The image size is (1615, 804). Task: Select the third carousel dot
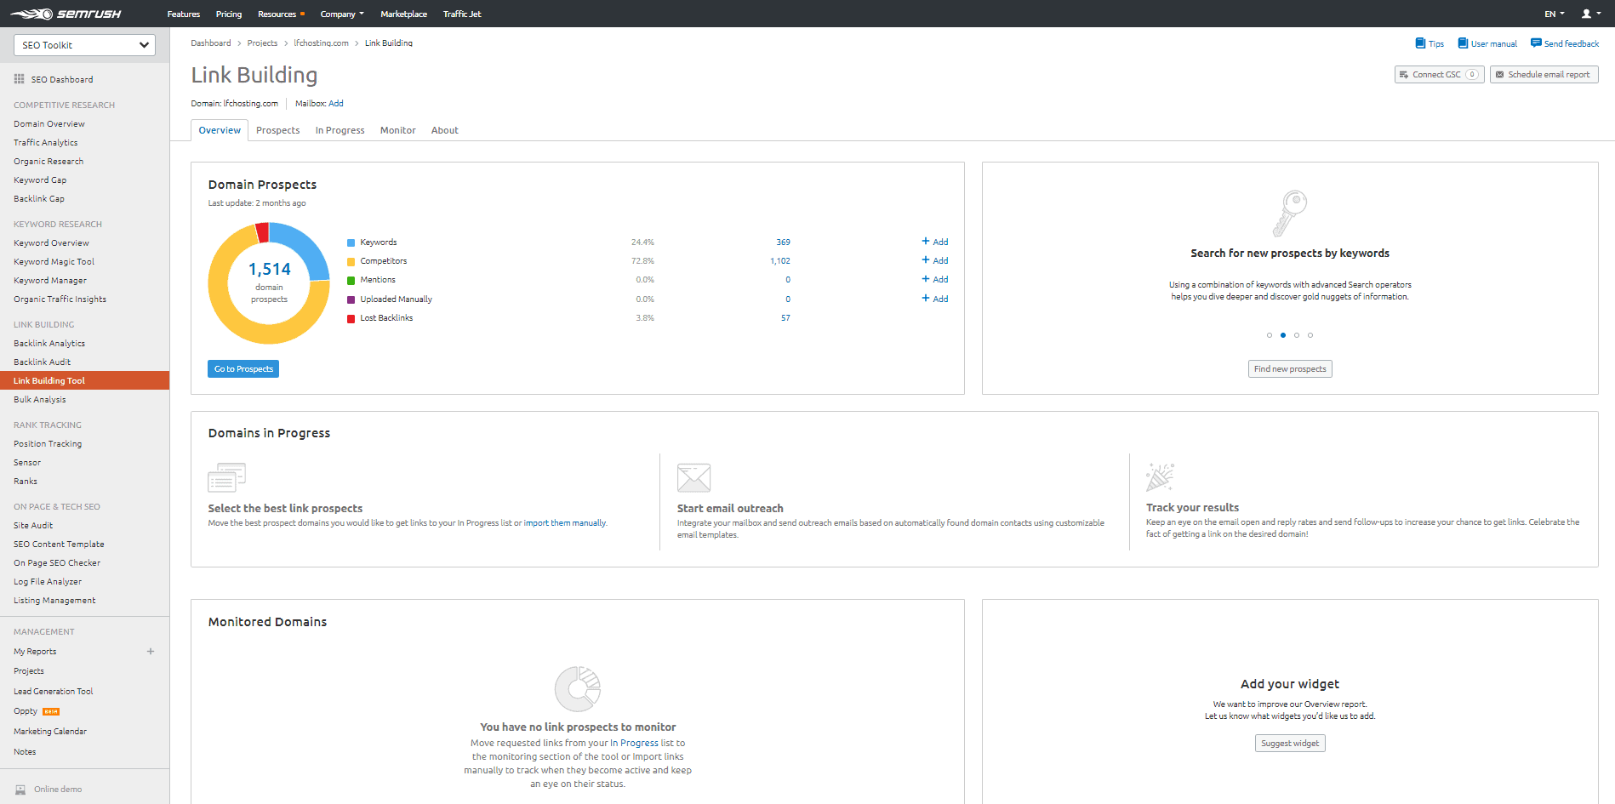pos(1297,335)
